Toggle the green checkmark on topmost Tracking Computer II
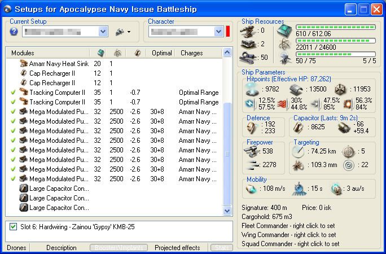This screenshot has height=254, width=386. [x=13, y=93]
